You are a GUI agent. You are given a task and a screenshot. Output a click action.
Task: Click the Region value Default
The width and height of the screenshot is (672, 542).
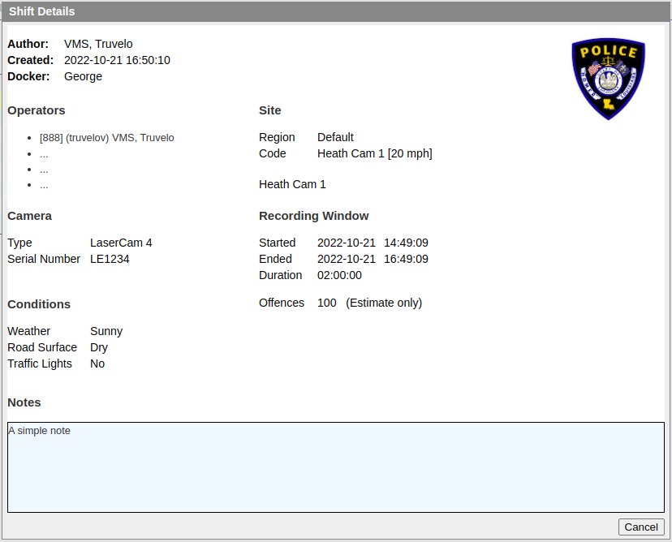[x=335, y=137]
